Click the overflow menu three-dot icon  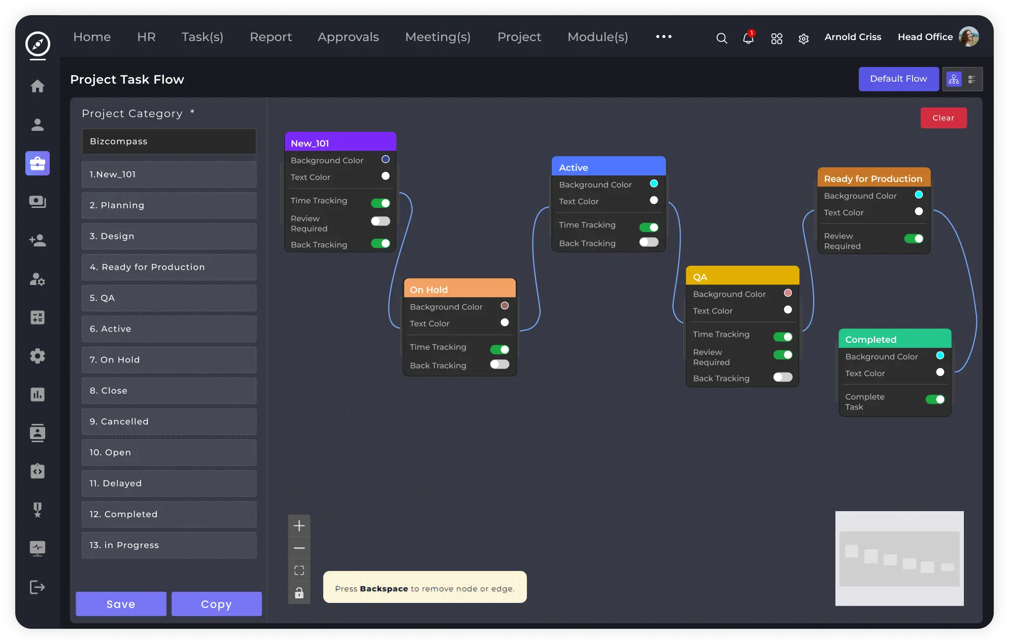coord(663,36)
